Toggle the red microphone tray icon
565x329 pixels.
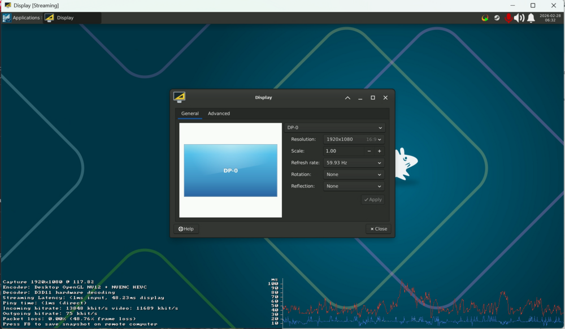pos(508,18)
